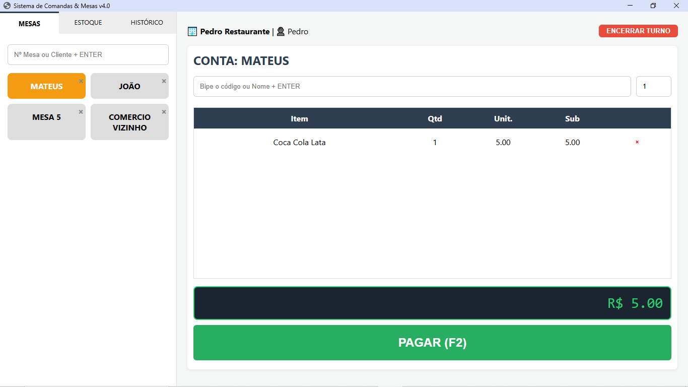Close the MATEUS table card
This screenshot has height=387, width=688.
point(81,81)
